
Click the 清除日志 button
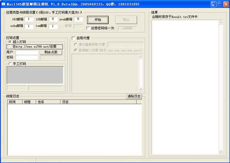coord(134,96)
